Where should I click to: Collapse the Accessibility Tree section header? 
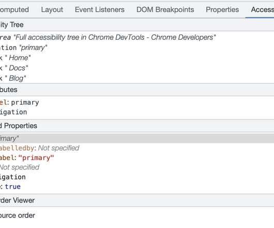tap(137, 25)
